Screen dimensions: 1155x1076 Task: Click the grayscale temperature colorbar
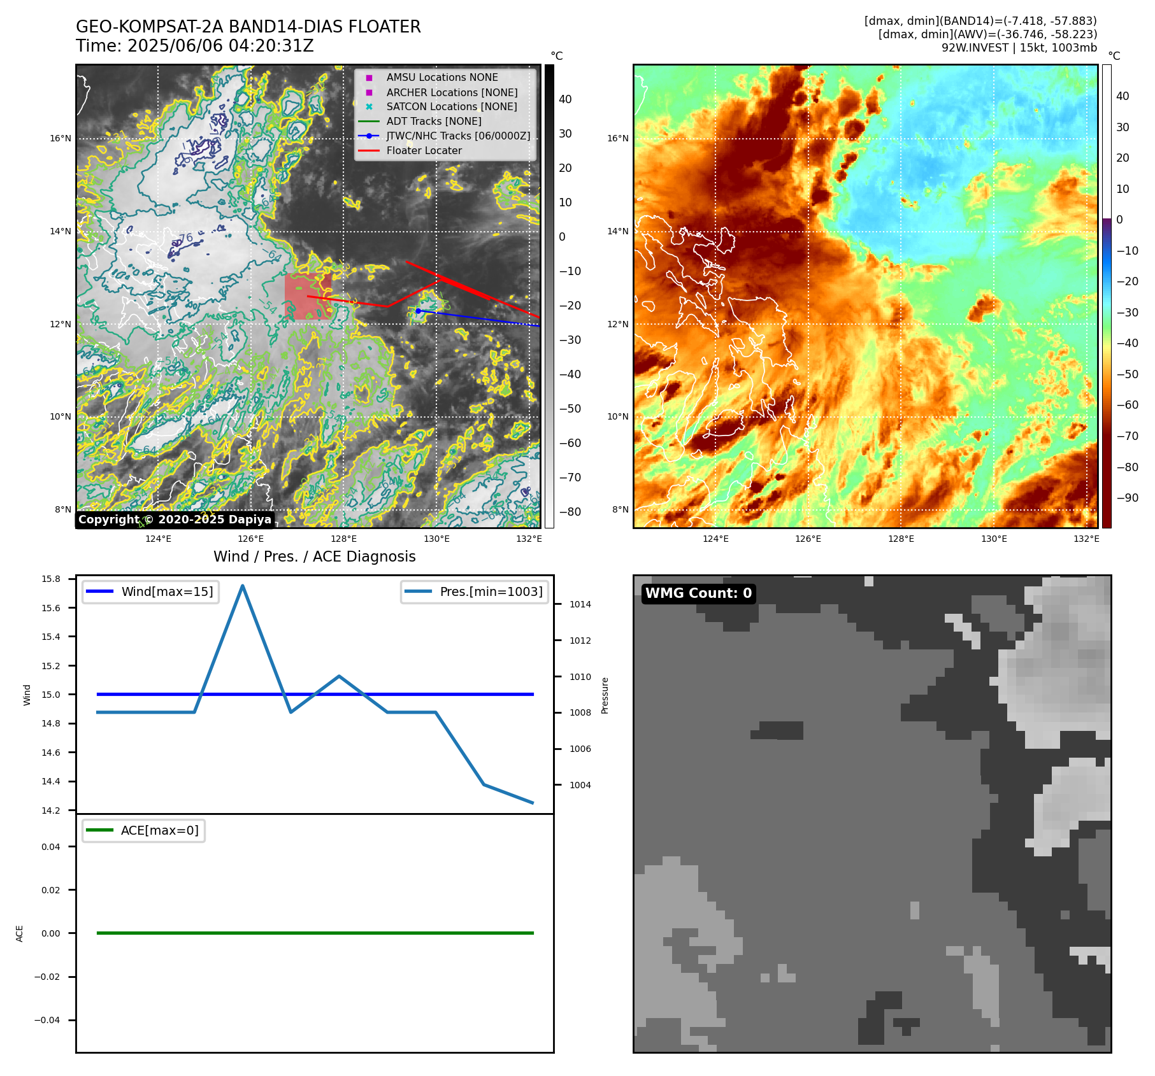pyautogui.click(x=549, y=296)
